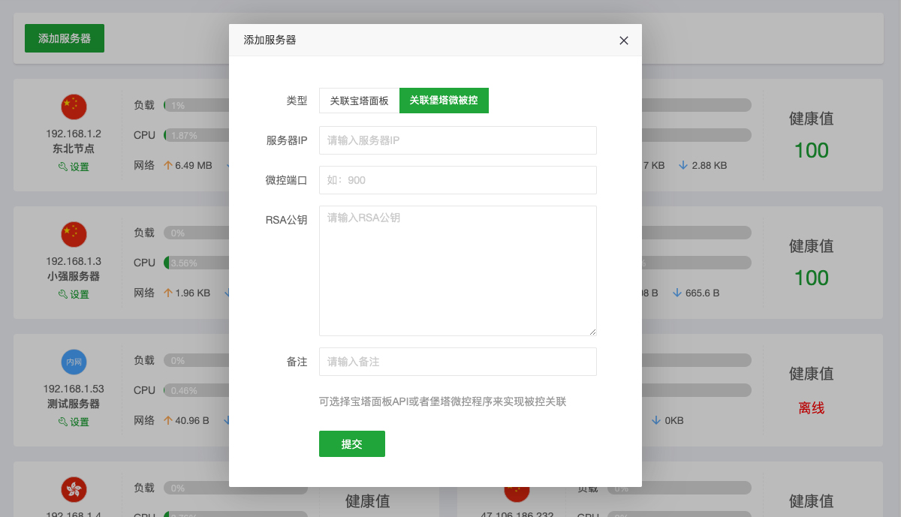Click the upload value 6.49 MB
Viewport: 901px width, 517px height.
click(x=194, y=165)
